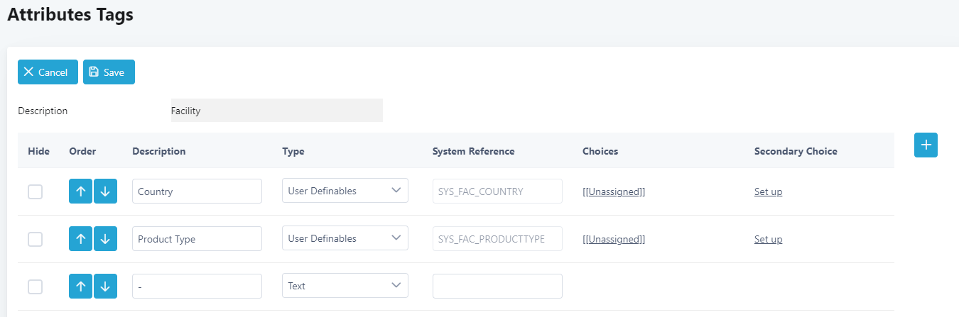Cancel editing attribute tags

48,72
